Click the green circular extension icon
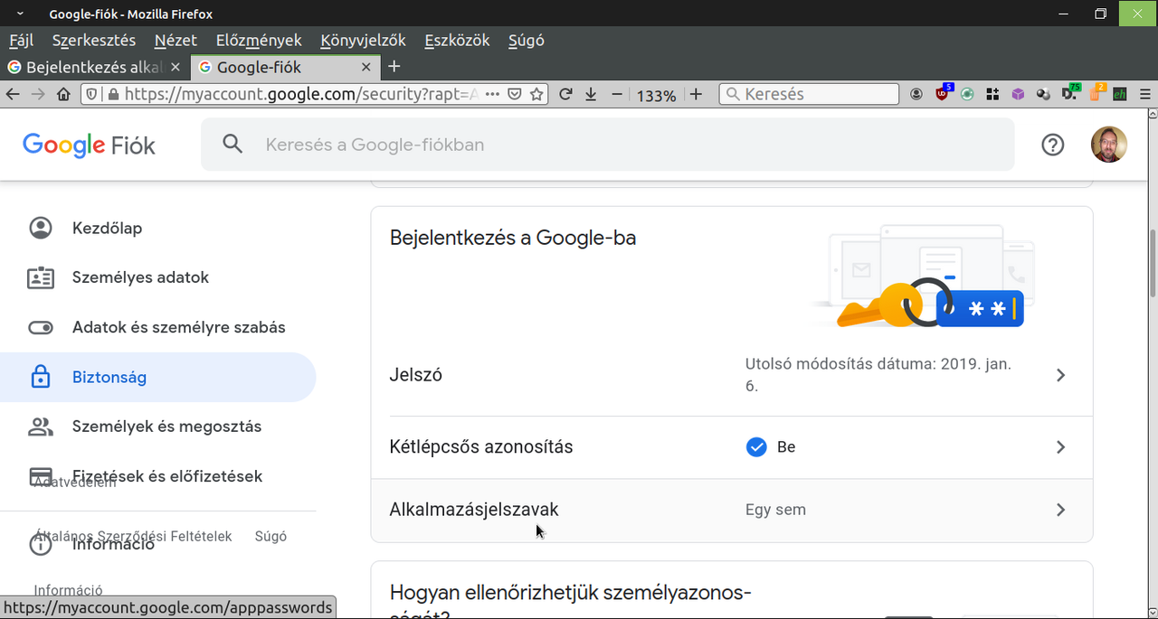The width and height of the screenshot is (1158, 619). 967,94
